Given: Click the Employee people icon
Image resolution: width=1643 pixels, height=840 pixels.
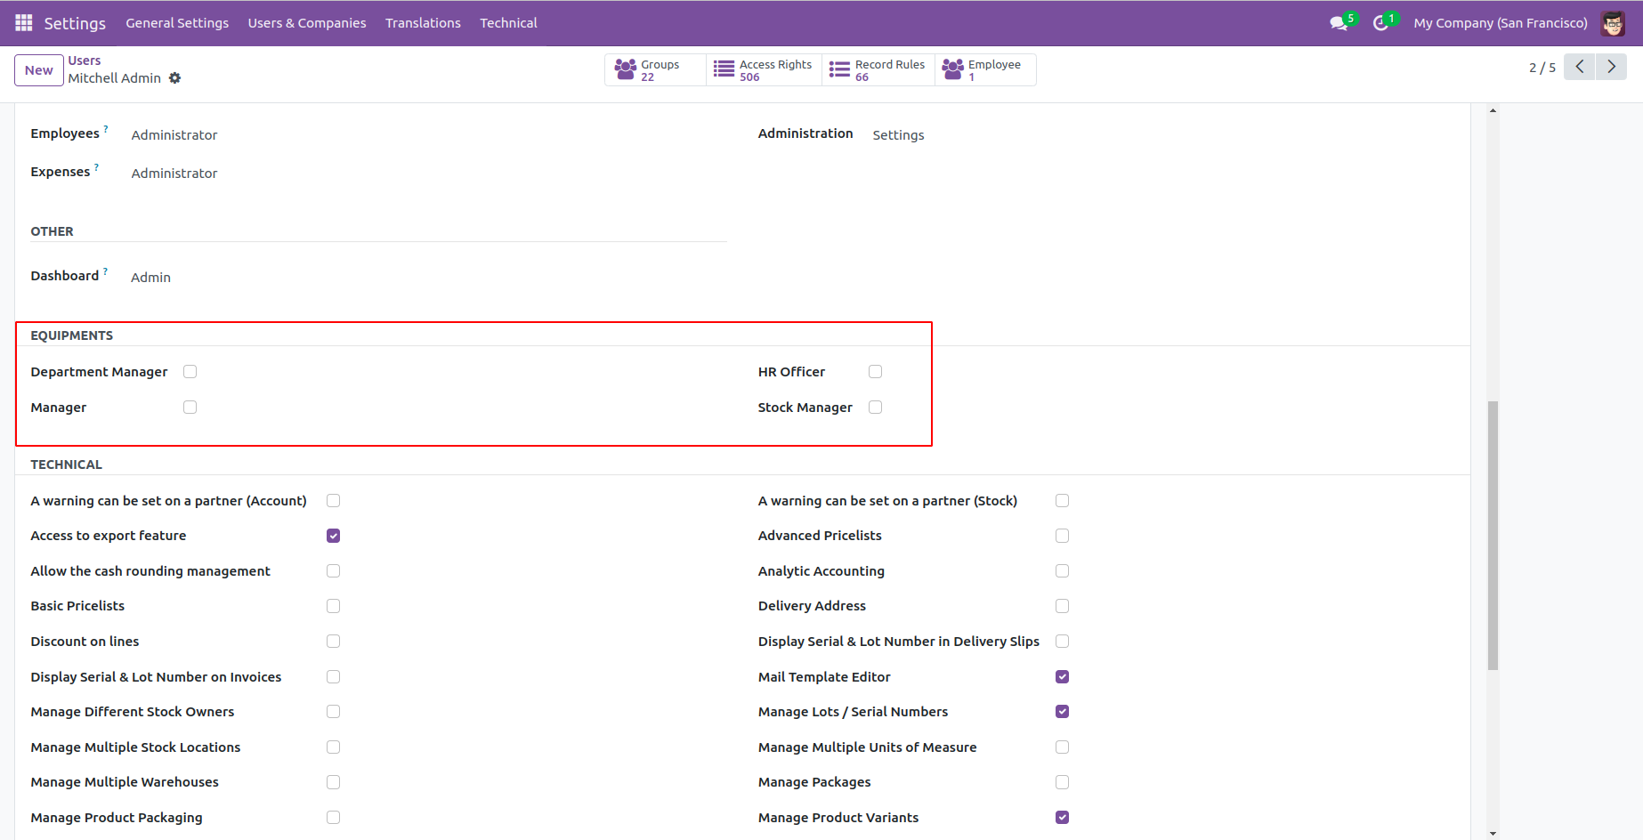Looking at the screenshot, I should pyautogui.click(x=953, y=69).
